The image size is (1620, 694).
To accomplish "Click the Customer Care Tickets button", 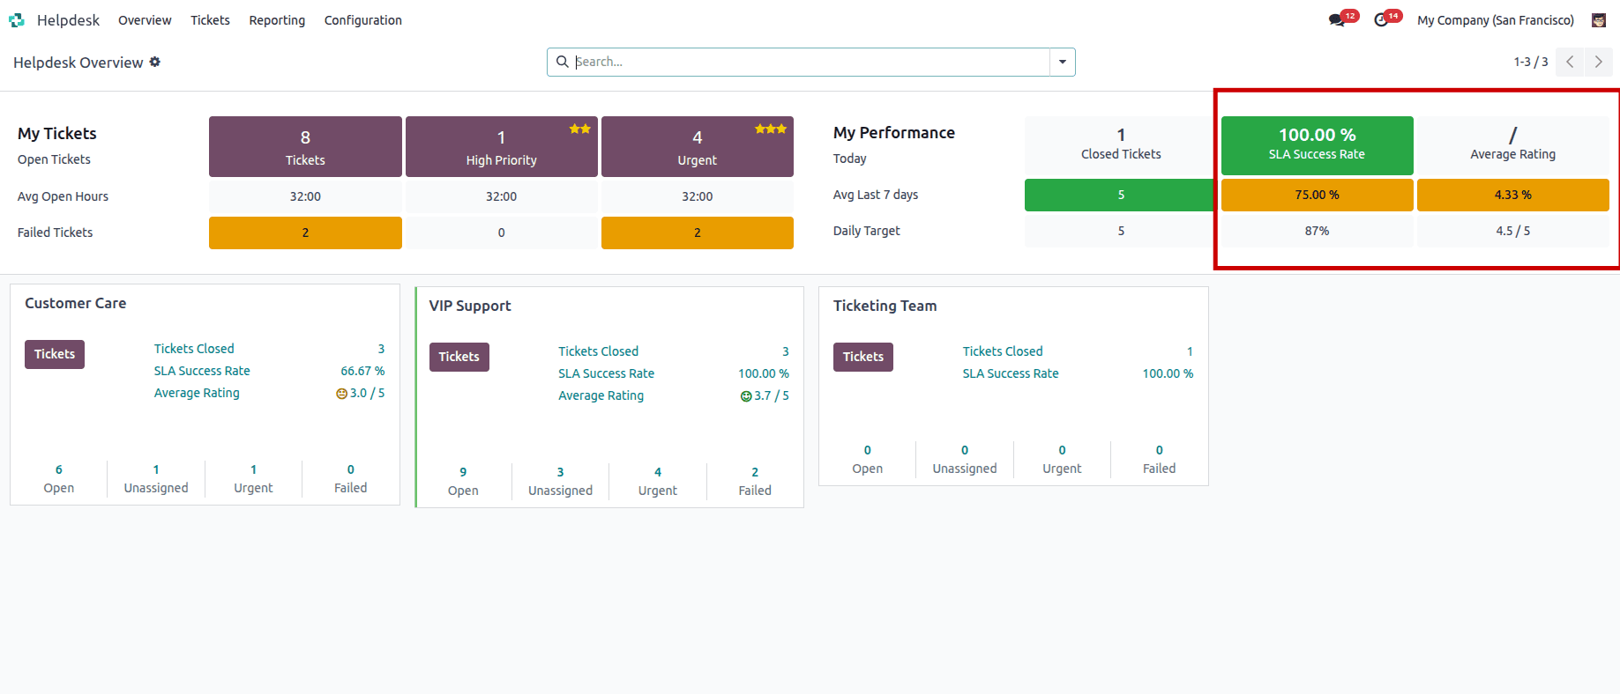I will 55,354.
